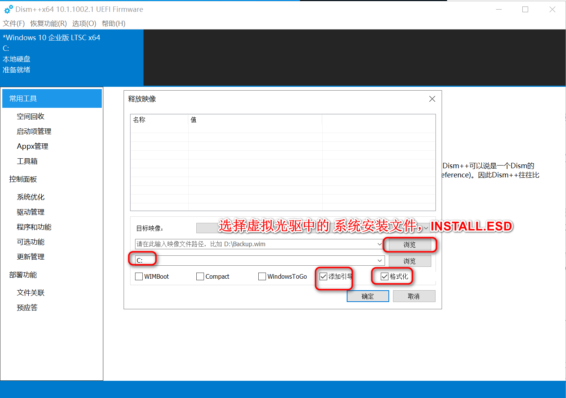
Task: Open the 选项(O) menu
Action: coord(84,24)
